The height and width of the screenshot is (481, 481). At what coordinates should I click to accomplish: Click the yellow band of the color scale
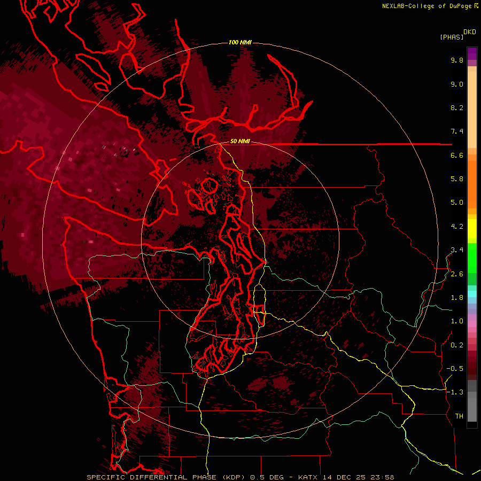[472, 229]
